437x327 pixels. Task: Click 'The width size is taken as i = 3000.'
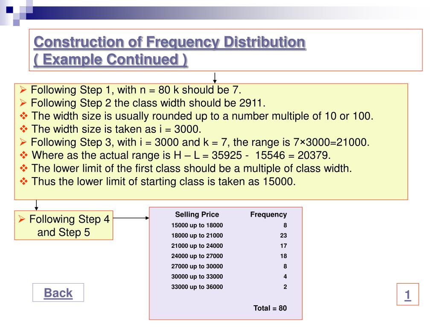116,129
